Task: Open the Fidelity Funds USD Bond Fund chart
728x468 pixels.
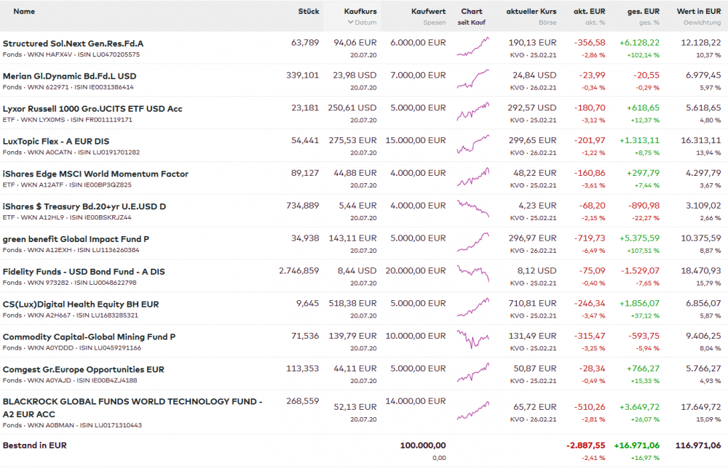Action: point(472,276)
